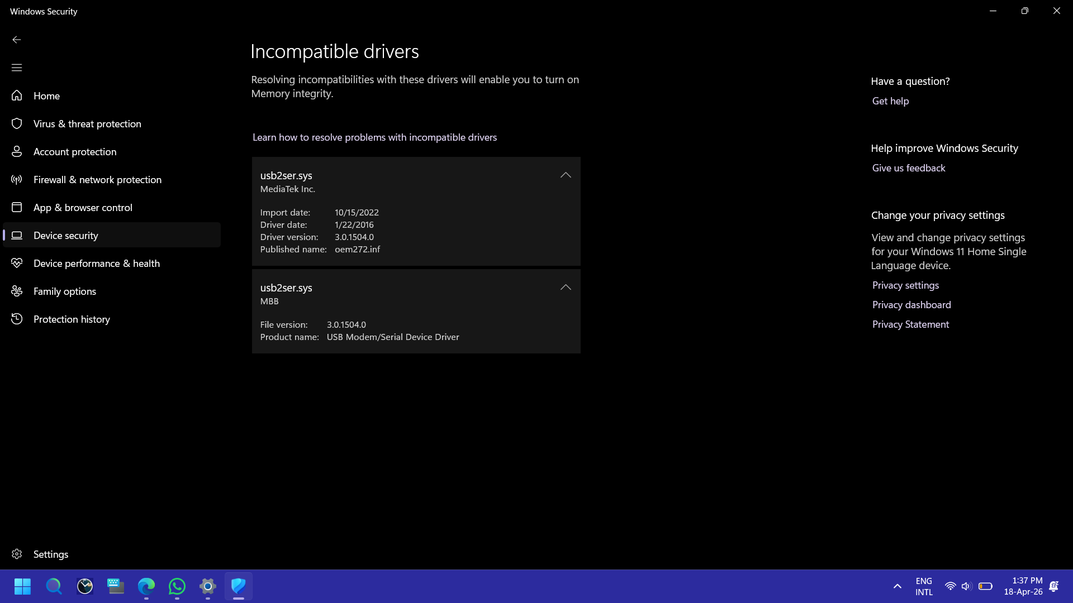Click the App & browser control window icon
The width and height of the screenshot is (1073, 603).
tap(17, 207)
